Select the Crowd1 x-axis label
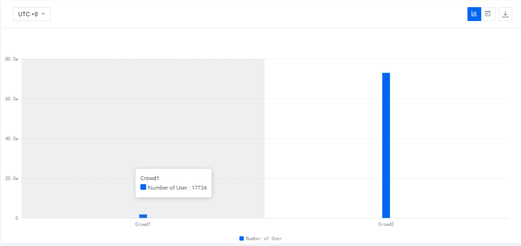This screenshot has width=521, height=246. point(143,224)
